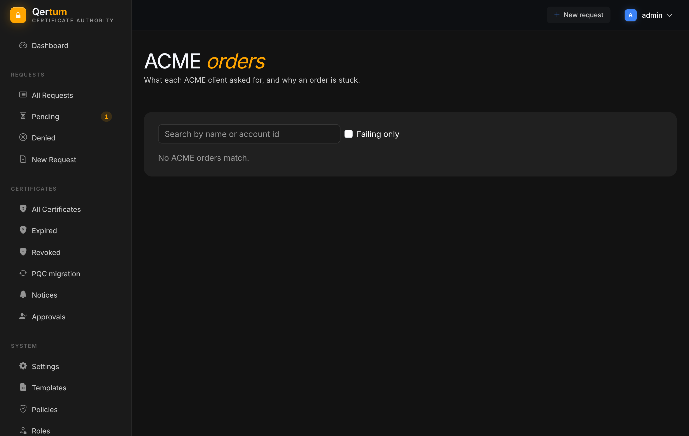Open the Notices menu label
The image size is (689, 436).
[45, 295]
